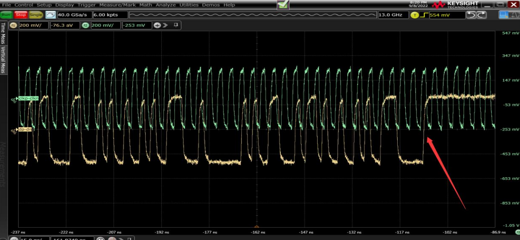
Task: Click the f1 200 mV/ scale field
Action: click(34, 25)
